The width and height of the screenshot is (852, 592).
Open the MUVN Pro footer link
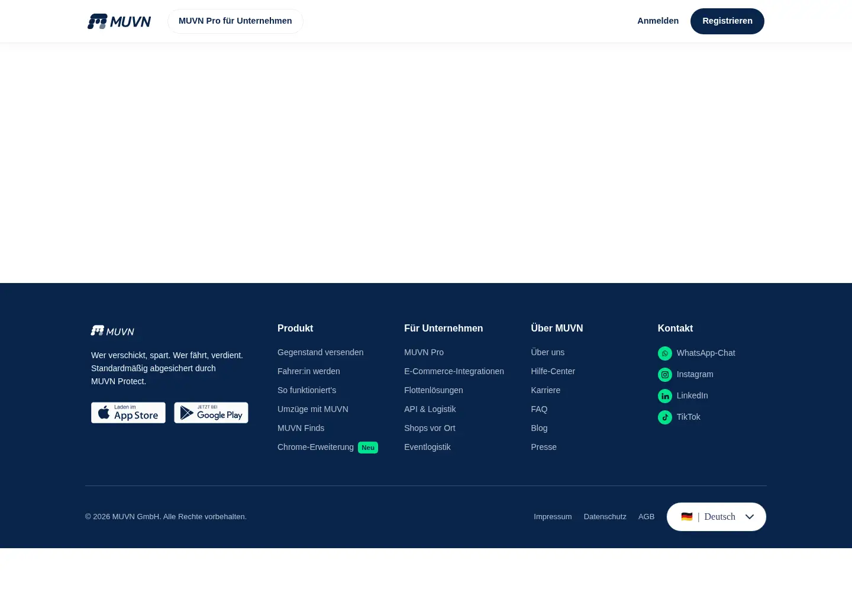click(x=424, y=352)
